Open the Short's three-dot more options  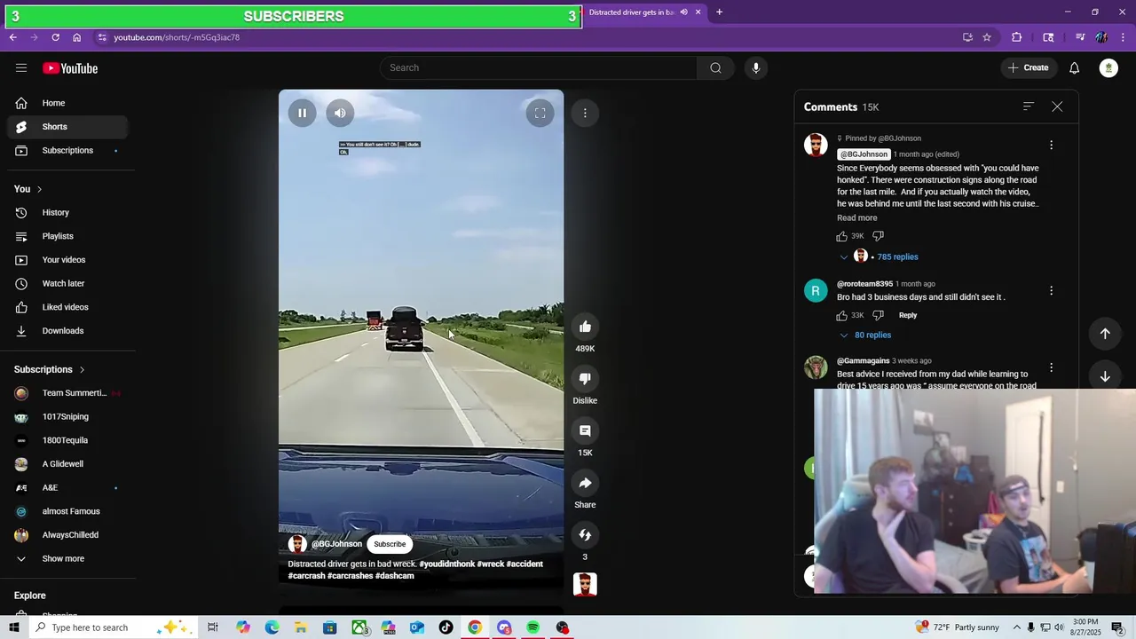point(585,113)
